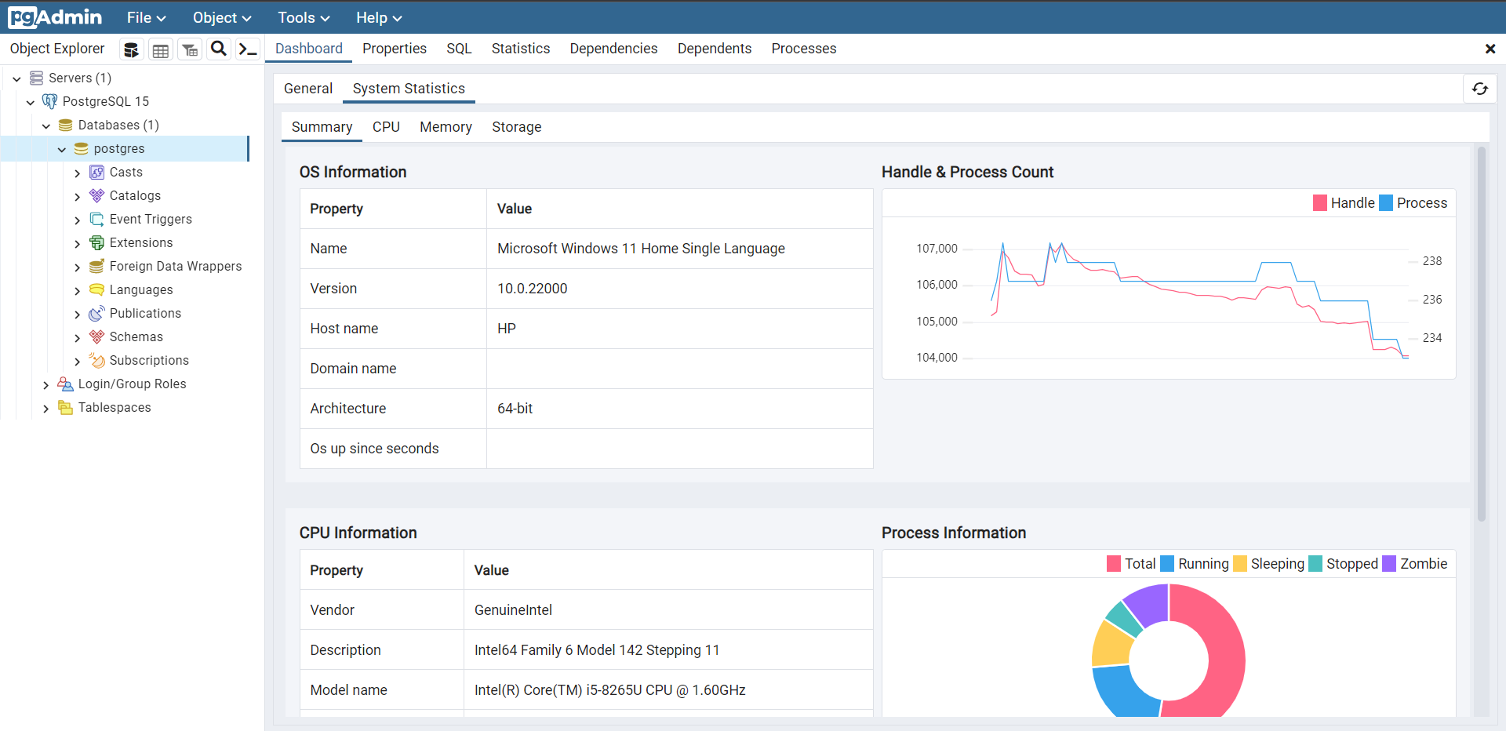Expand the Casts tree node
The height and width of the screenshot is (731, 1506).
click(x=77, y=173)
